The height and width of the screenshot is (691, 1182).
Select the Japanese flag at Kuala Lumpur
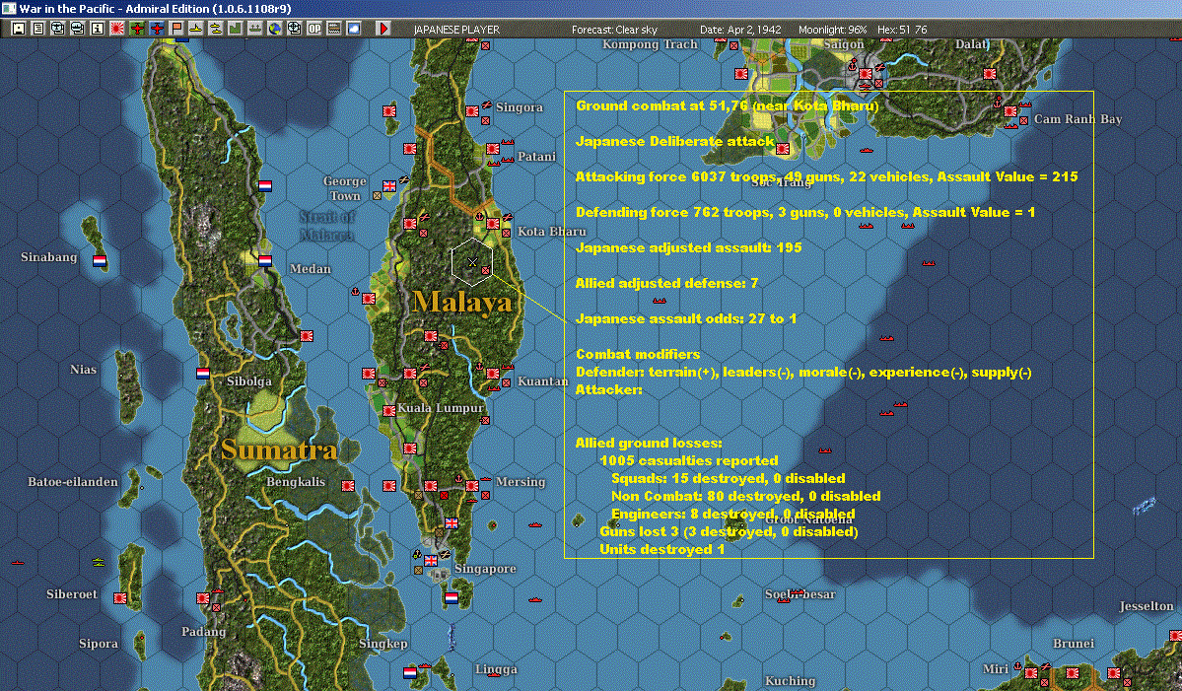[389, 411]
